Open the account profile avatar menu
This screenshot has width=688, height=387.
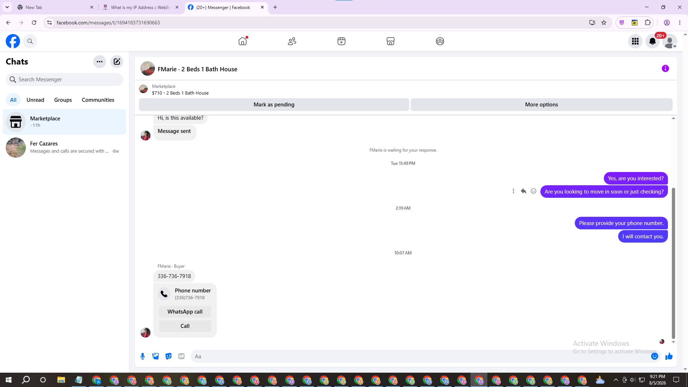(669, 41)
